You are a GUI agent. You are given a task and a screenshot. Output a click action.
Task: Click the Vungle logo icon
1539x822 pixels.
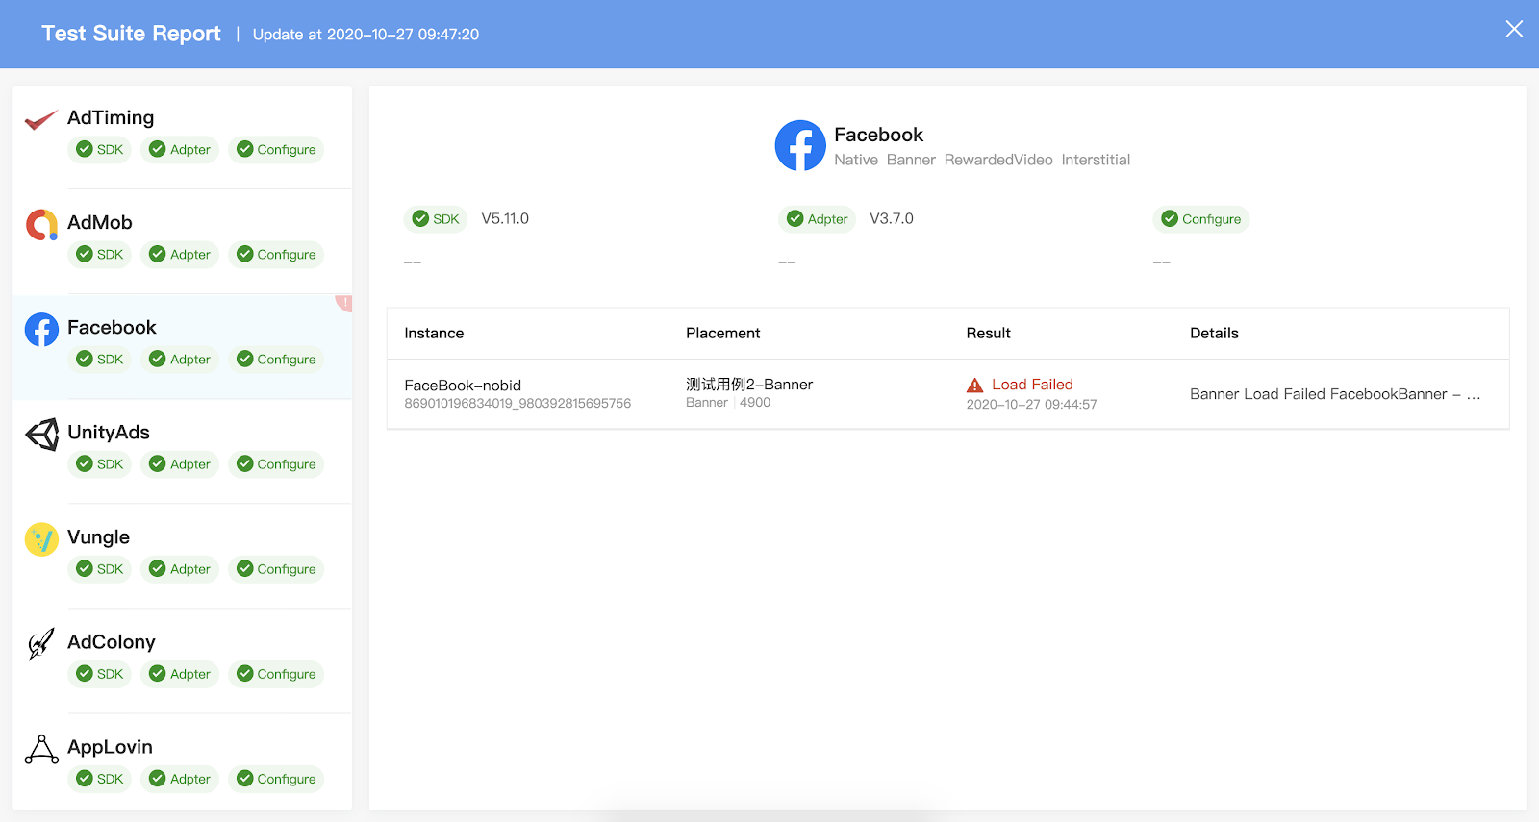pos(41,538)
